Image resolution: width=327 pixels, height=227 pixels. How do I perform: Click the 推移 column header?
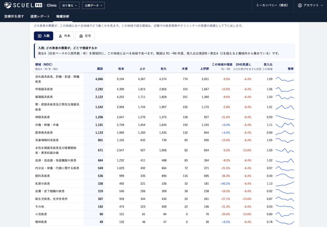291,69
